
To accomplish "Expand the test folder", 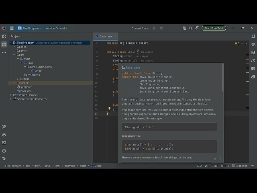I will pos(18,79).
